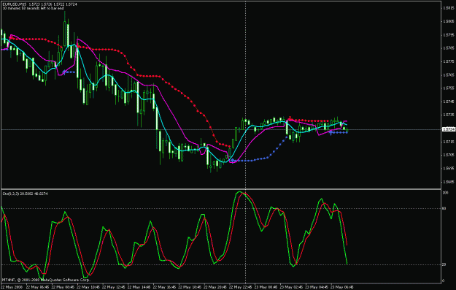Click the 1.5785 price axis label
Viewport: 456px width, 290px height.
coord(449,48)
